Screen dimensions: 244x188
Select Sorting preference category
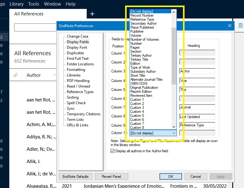(x=73, y=97)
